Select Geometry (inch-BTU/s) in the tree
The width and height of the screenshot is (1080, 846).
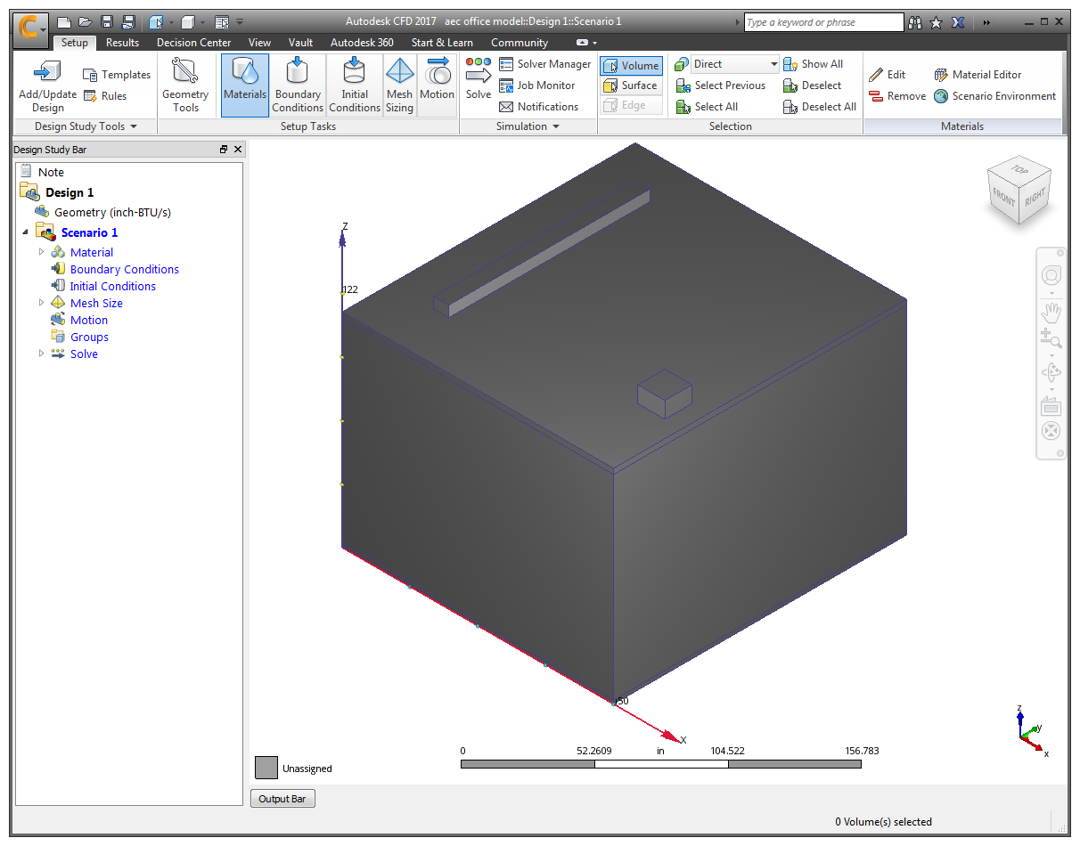[x=112, y=212]
